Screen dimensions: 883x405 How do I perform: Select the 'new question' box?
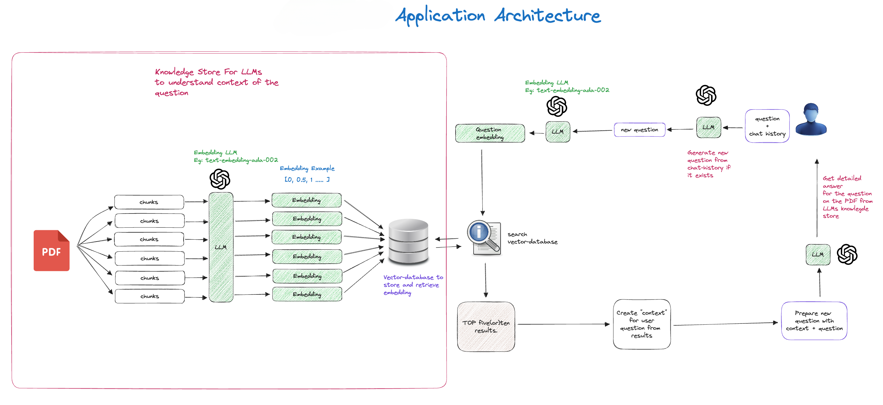coord(640,130)
